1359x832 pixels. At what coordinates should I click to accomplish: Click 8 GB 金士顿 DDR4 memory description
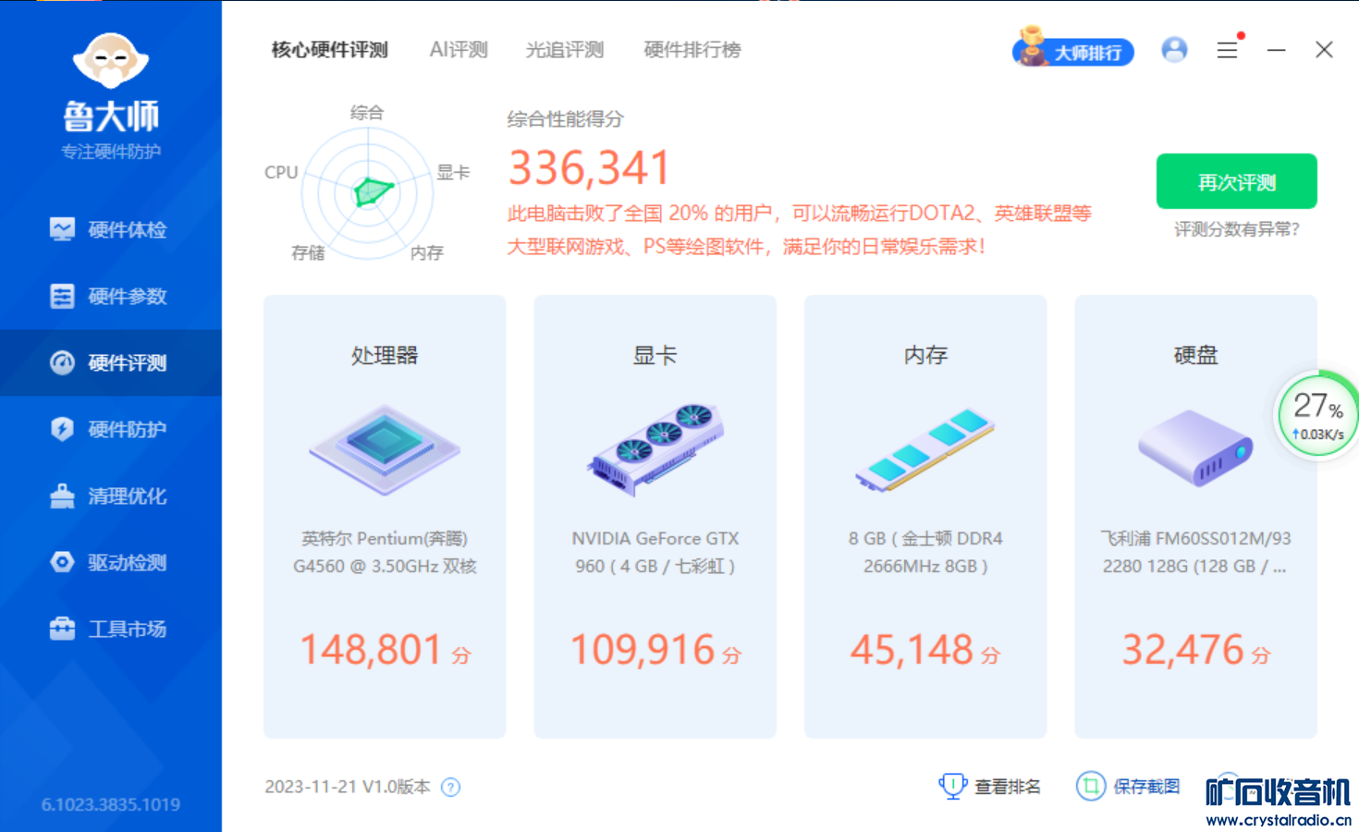[x=925, y=552]
